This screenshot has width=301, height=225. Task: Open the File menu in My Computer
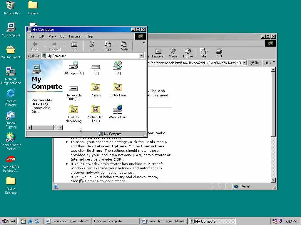point(32,36)
